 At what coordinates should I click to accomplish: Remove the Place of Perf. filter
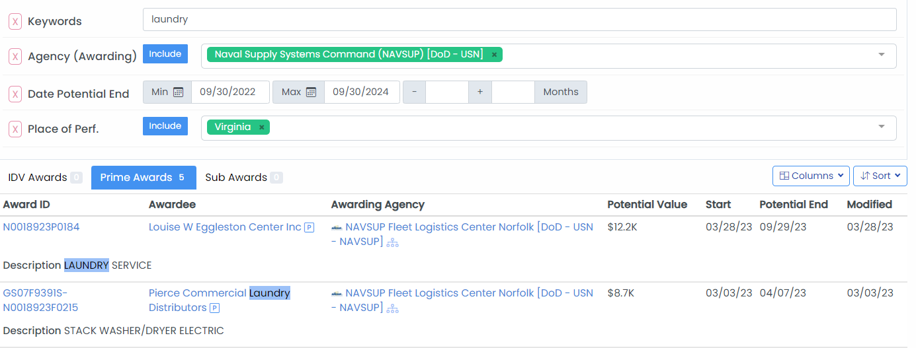(x=15, y=129)
